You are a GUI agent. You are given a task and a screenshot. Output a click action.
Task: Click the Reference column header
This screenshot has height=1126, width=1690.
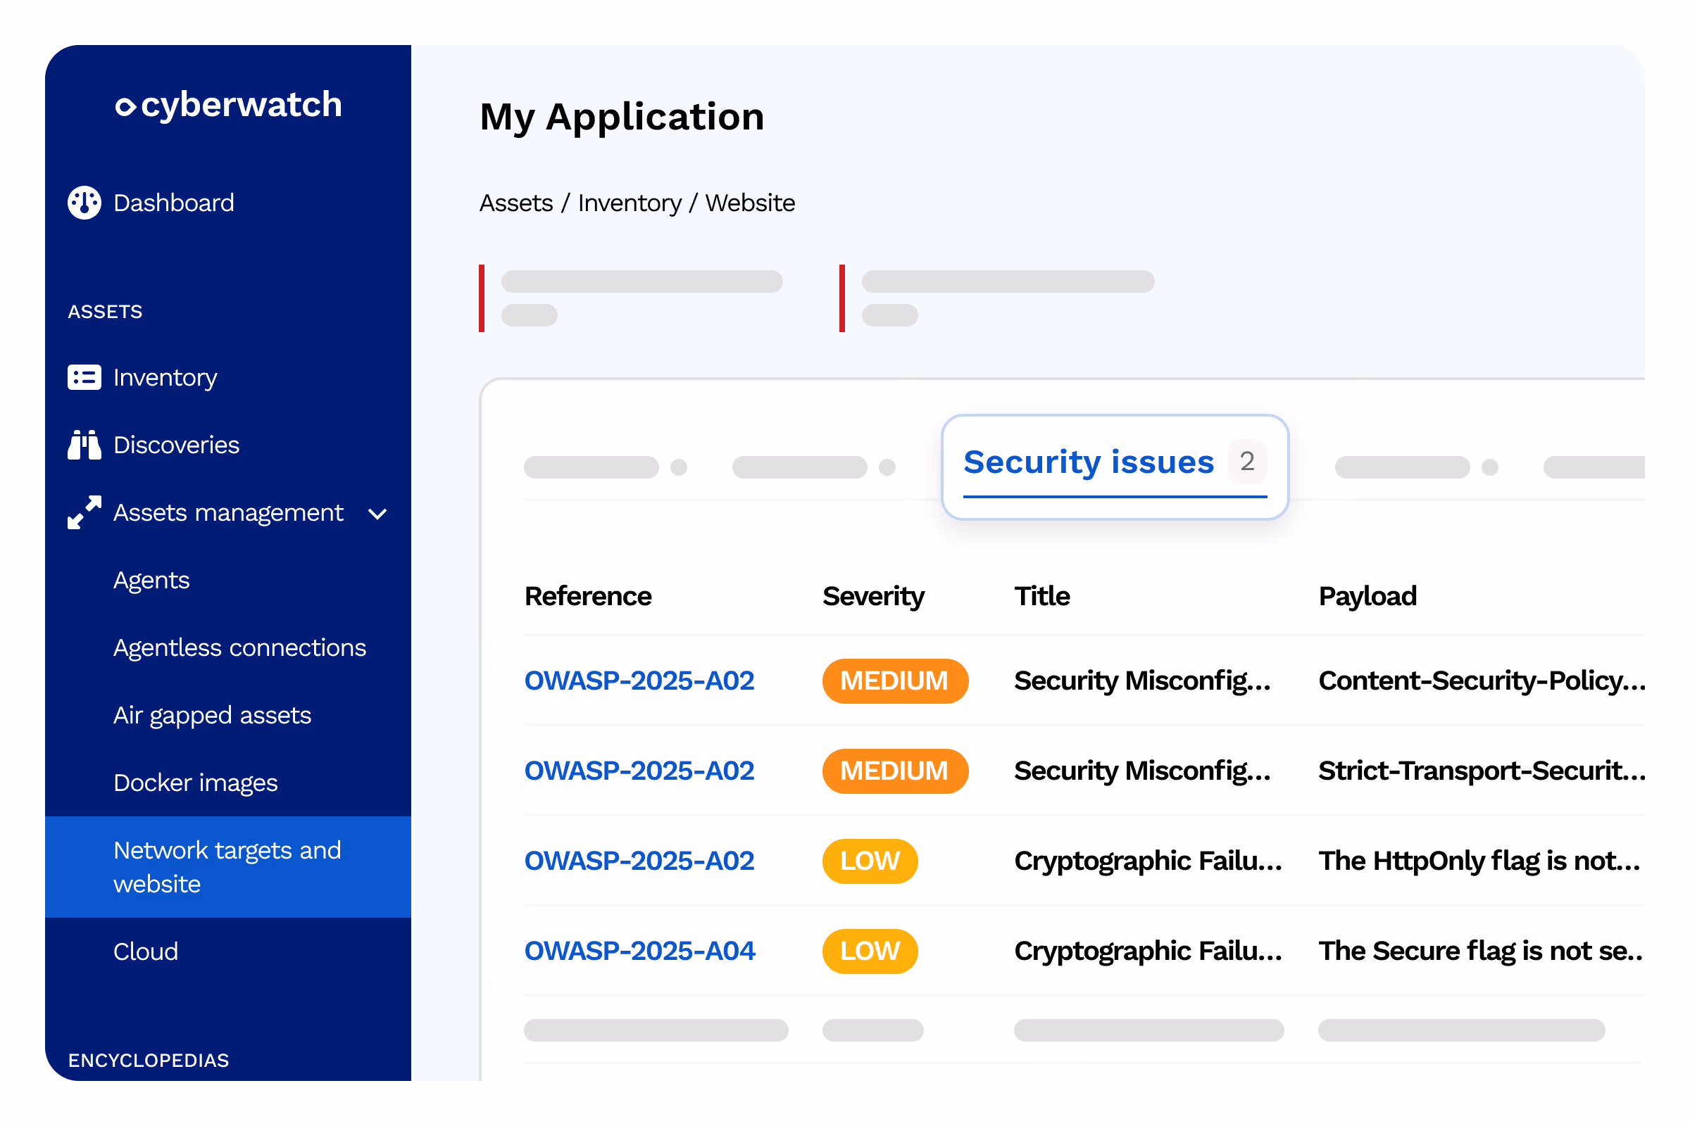[588, 597]
